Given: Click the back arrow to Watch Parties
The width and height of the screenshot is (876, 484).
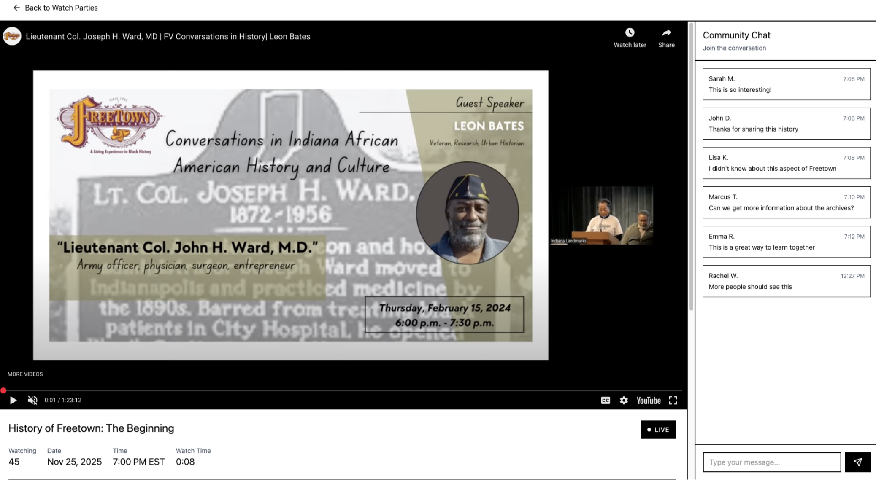Looking at the screenshot, I should [x=16, y=8].
